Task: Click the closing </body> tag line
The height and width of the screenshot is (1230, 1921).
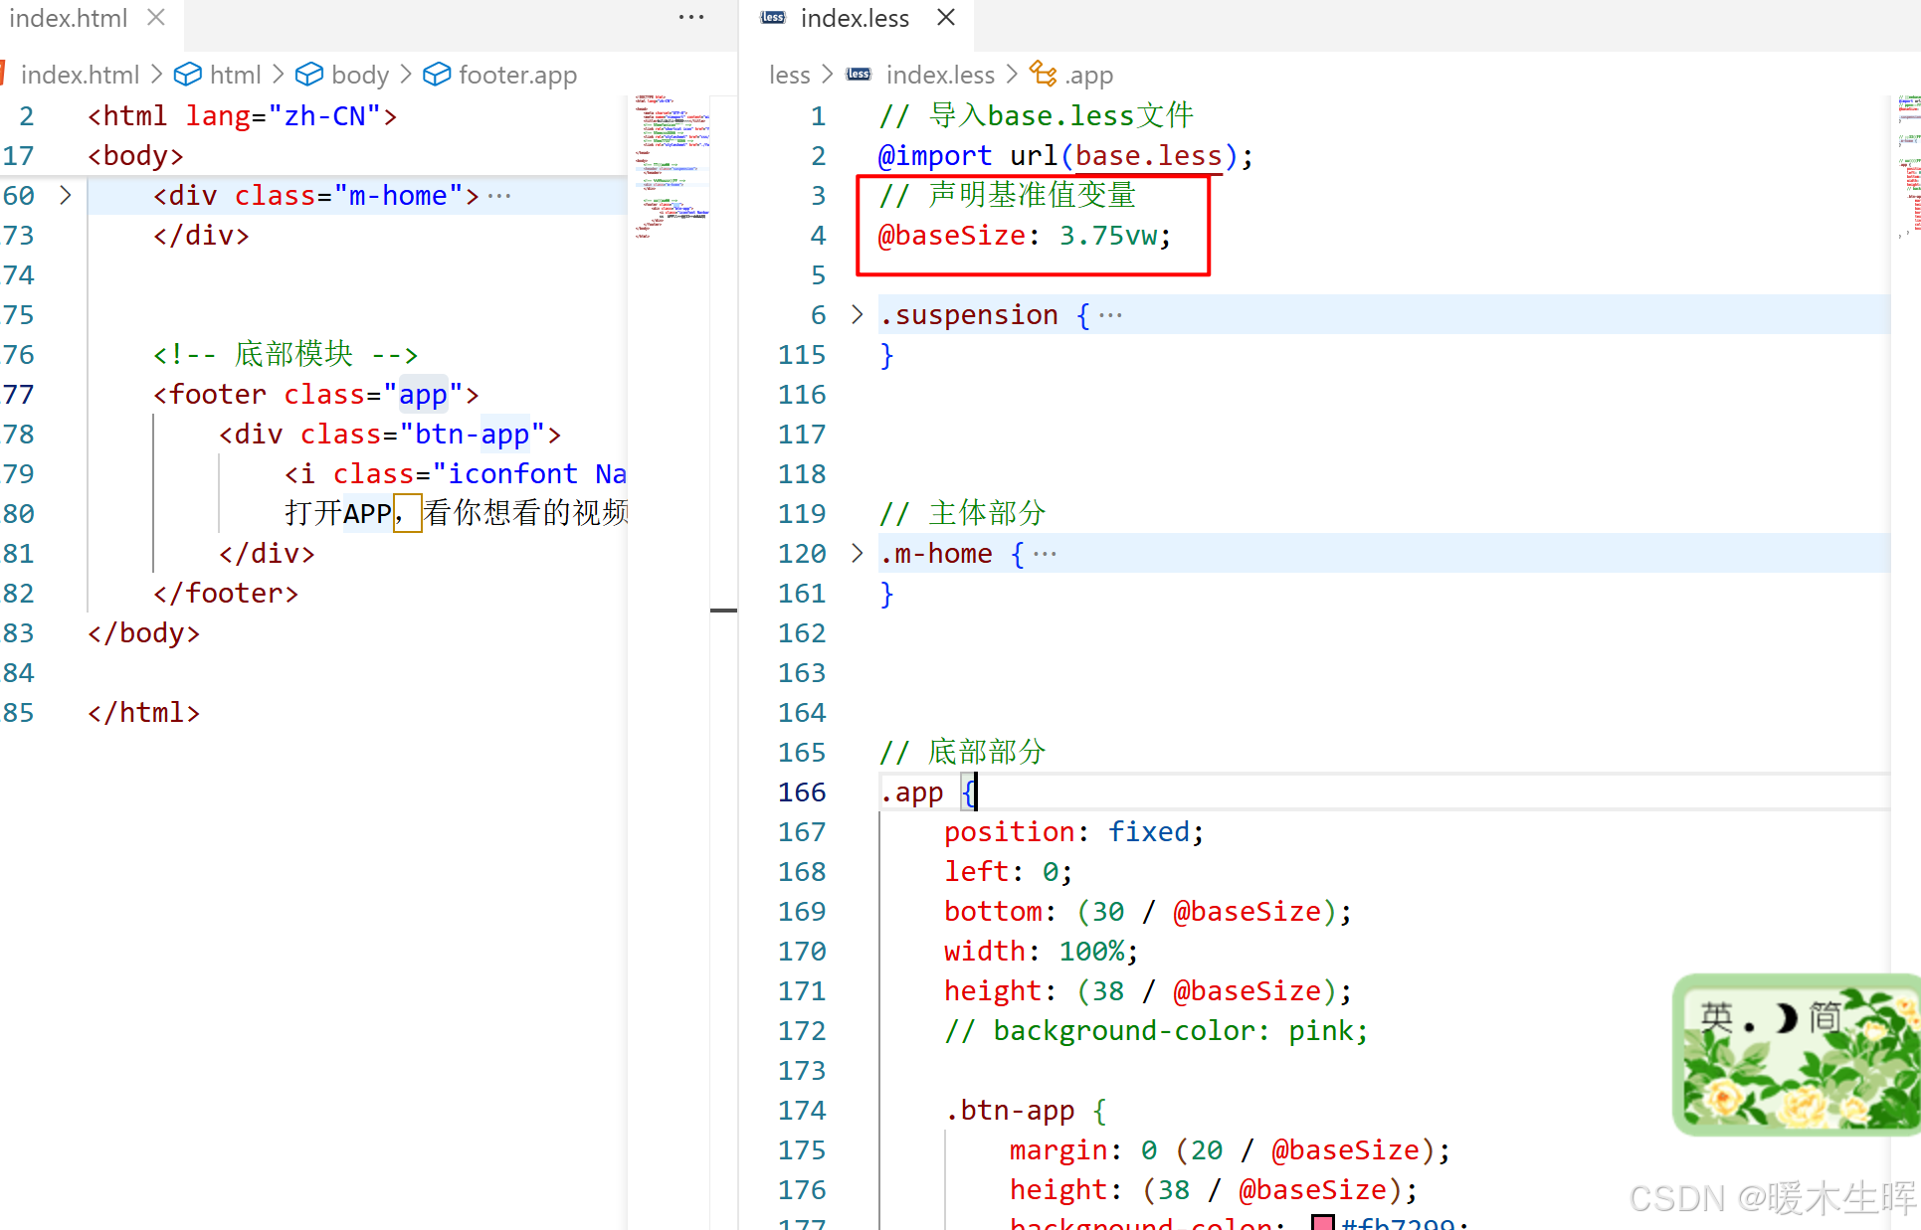Action: [143, 632]
